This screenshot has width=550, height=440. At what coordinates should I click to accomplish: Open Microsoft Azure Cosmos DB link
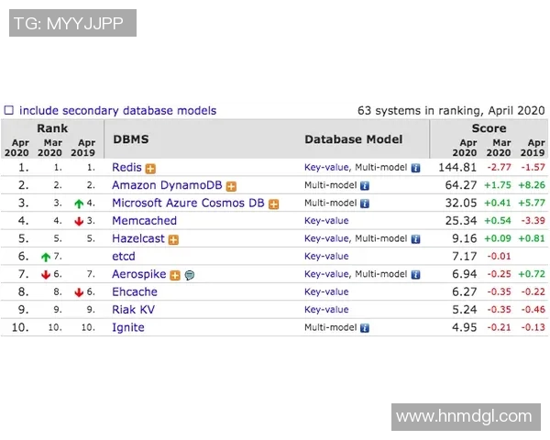point(188,203)
